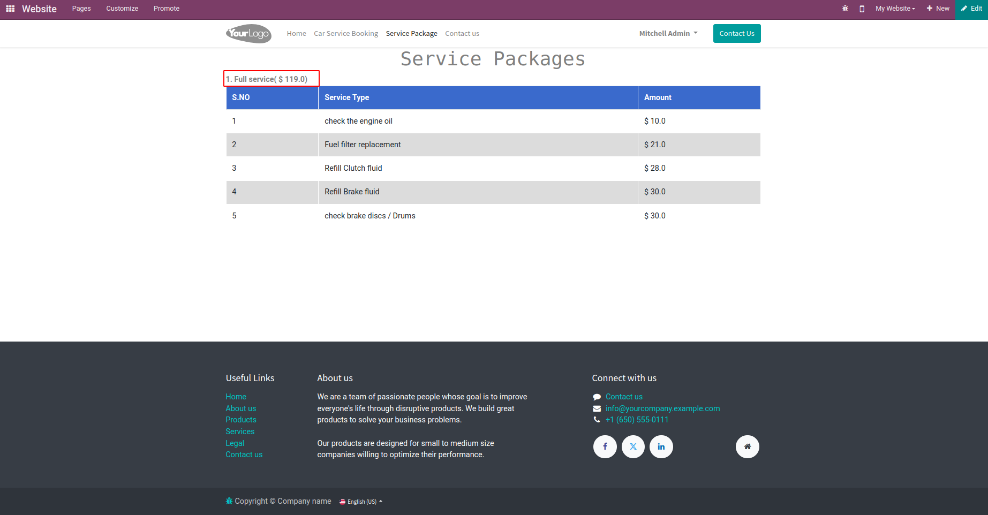Open the My Website dropdown

tap(895, 9)
